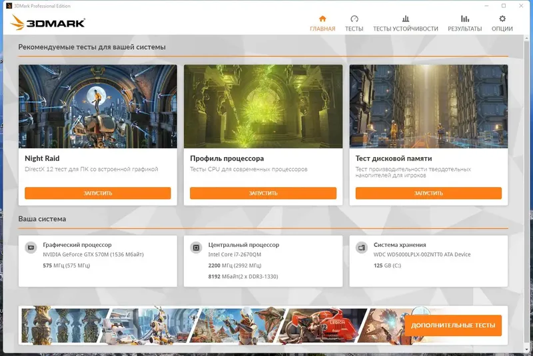
Task: Click the 8192 Мбайт memory value
Action: click(243, 277)
